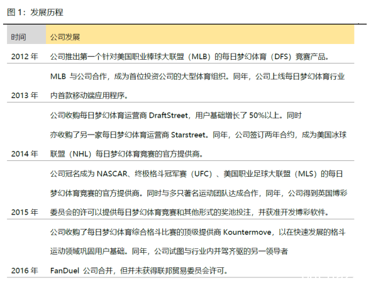Image resolution: width=371 pixels, height=283 pixels.
Task: Click the word NASCAR in 2015 row
Action: coord(112,174)
